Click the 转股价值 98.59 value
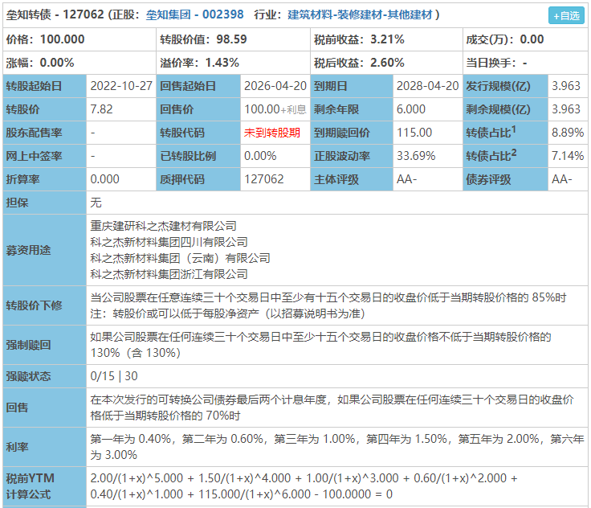The image size is (591, 508). tap(231, 39)
